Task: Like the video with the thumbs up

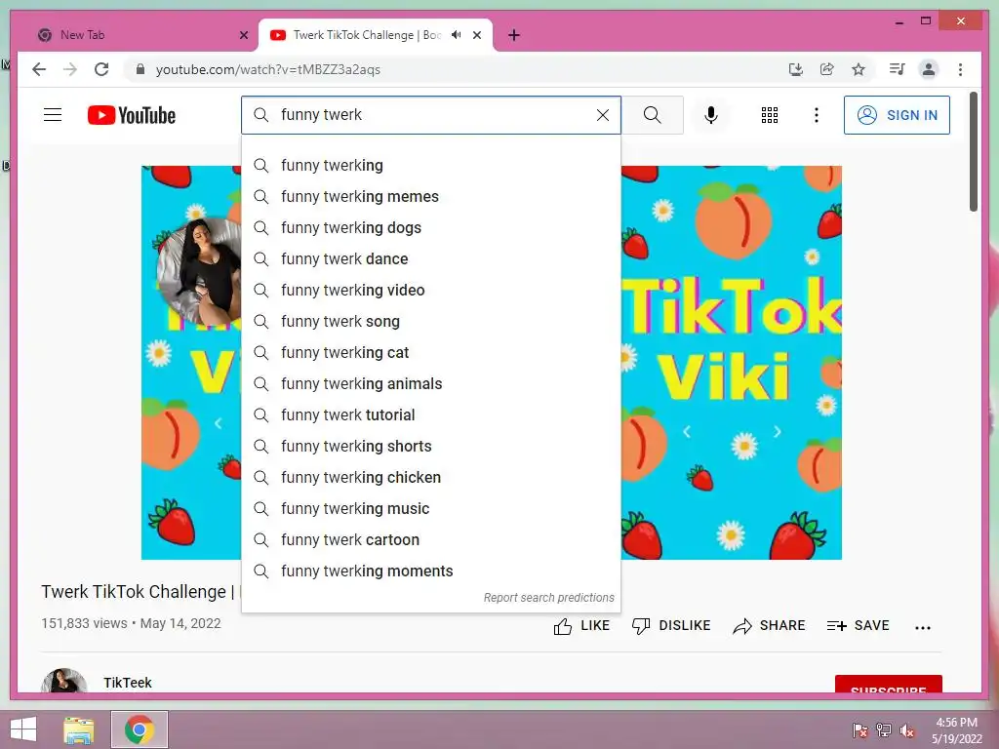Action: click(581, 626)
